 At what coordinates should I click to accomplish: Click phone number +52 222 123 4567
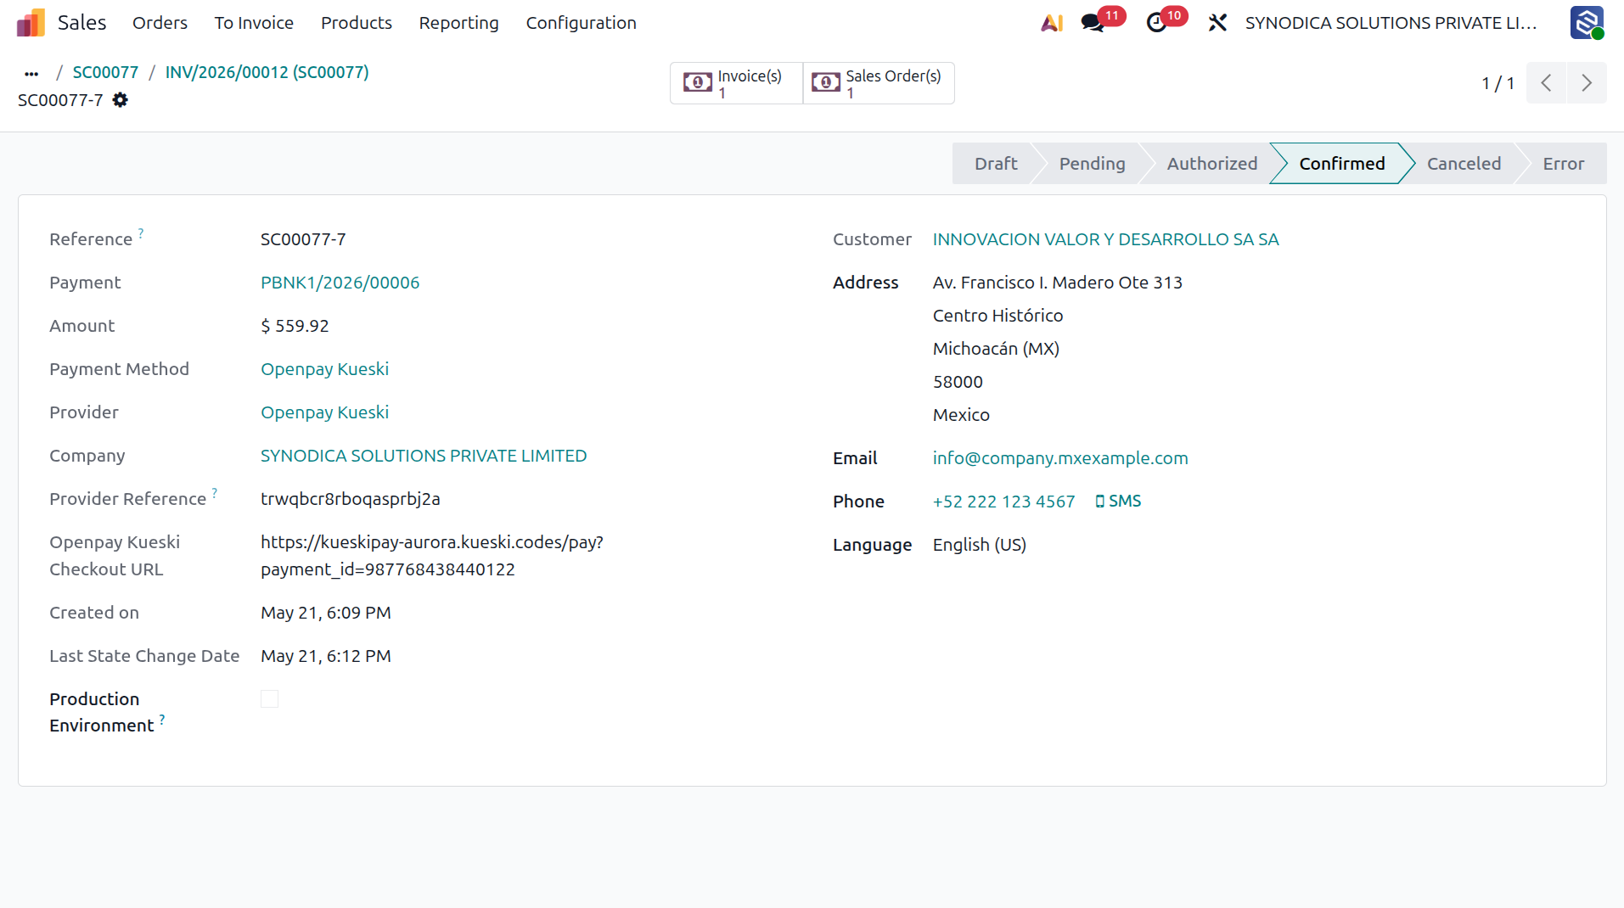point(1003,502)
